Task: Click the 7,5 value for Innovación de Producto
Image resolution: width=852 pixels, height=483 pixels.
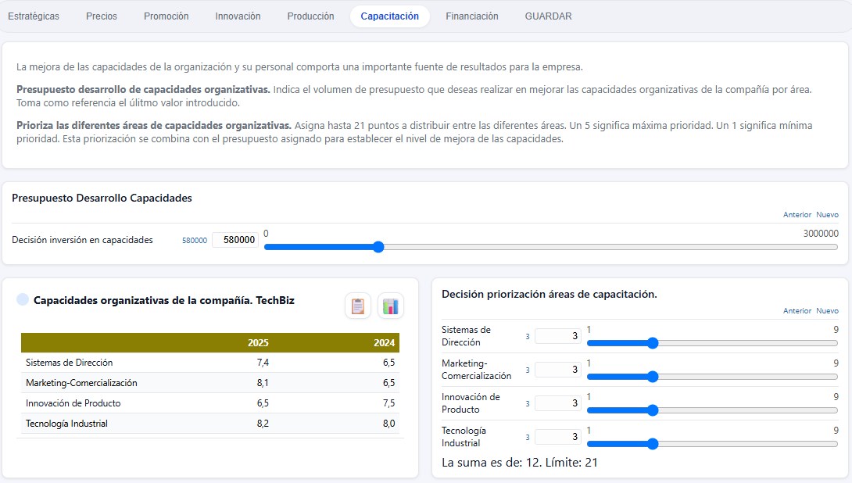Action: (x=389, y=403)
